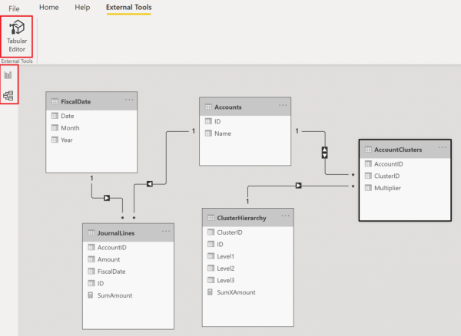Screen dimensions: 461x336
Task: Select the AccountClusters table header
Action: coord(405,150)
